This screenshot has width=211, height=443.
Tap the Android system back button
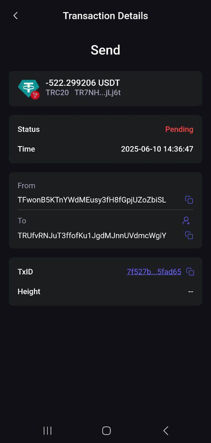(x=166, y=431)
